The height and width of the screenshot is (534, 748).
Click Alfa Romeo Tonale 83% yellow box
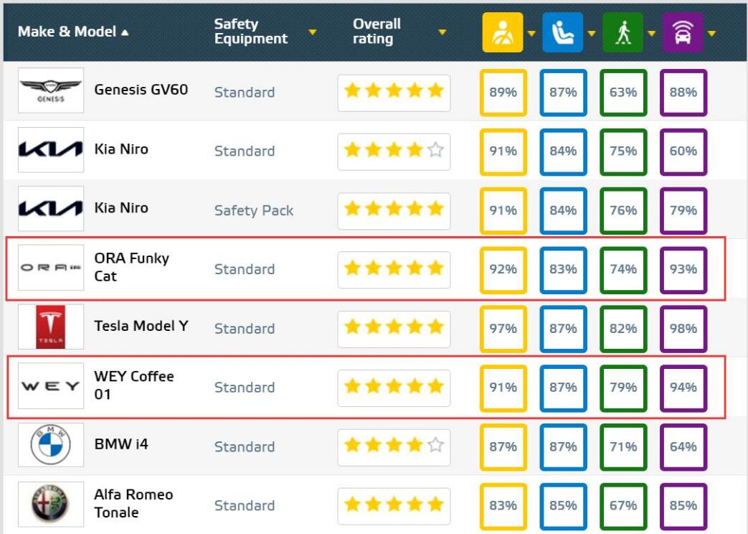503,505
